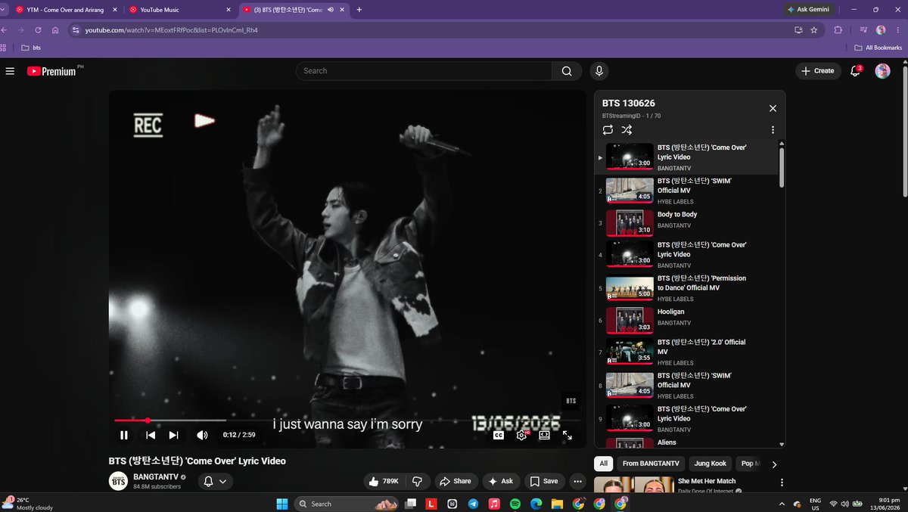Toggle playlist shuffle
The height and width of the screenshot is (512, 908).
pyautogui.click(x=627, y=130)
